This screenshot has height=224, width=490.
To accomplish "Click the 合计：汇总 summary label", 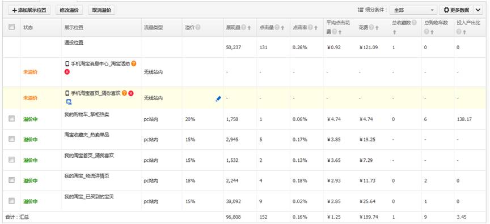I will click(17, 217).
